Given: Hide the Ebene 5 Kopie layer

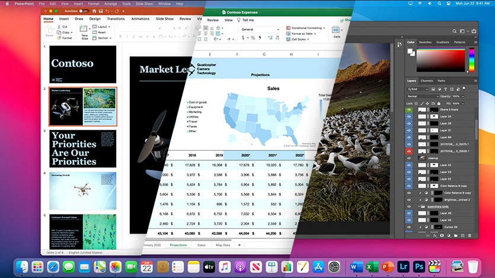Looking at the screenshot, I should tap(409, 109).
